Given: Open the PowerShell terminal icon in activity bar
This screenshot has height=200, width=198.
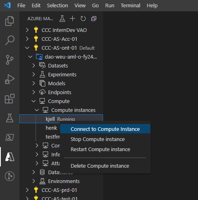Looking at the screenshot, I should click(10, 137).
